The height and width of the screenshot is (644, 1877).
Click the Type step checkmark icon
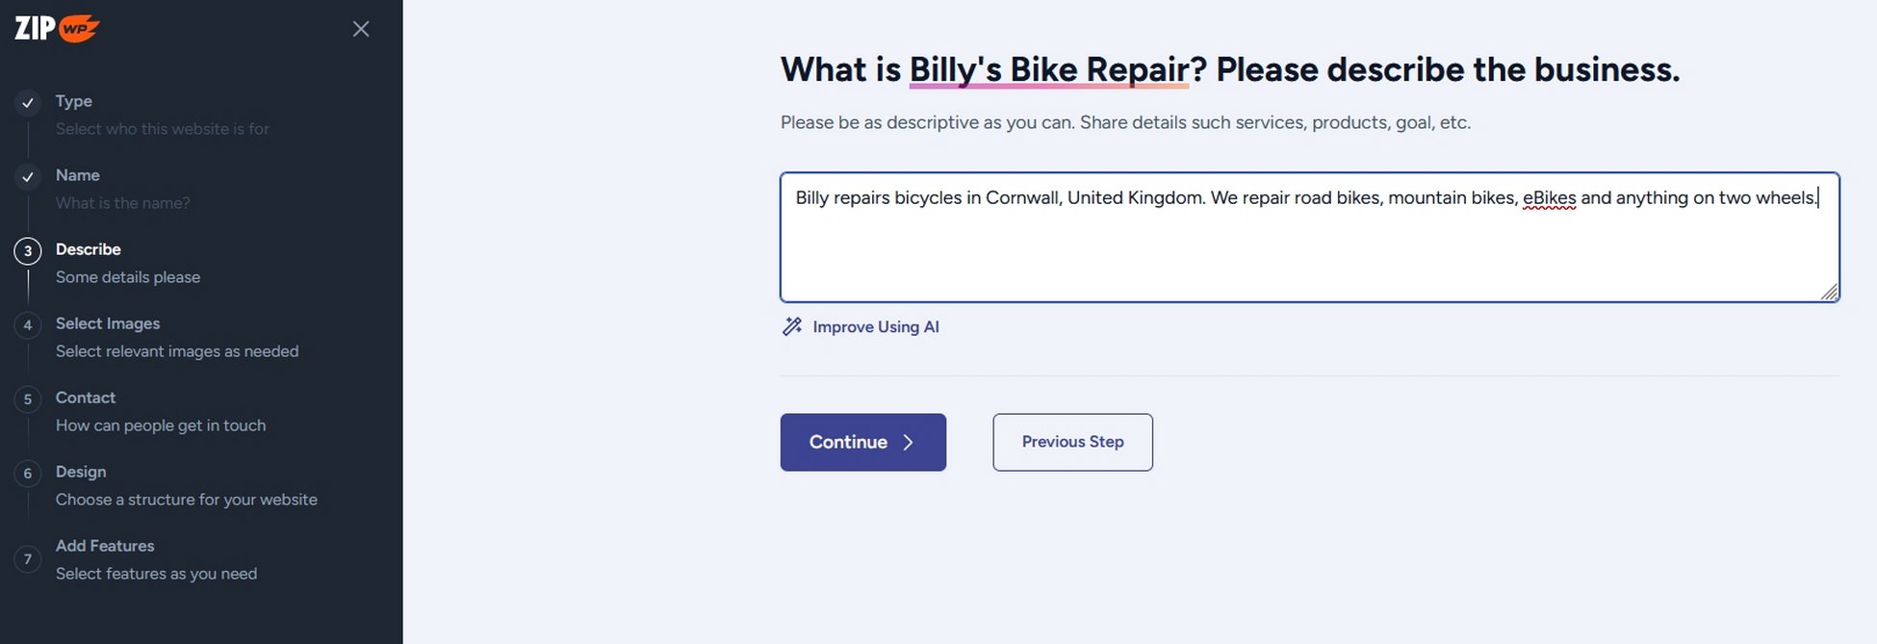point(28,102)
